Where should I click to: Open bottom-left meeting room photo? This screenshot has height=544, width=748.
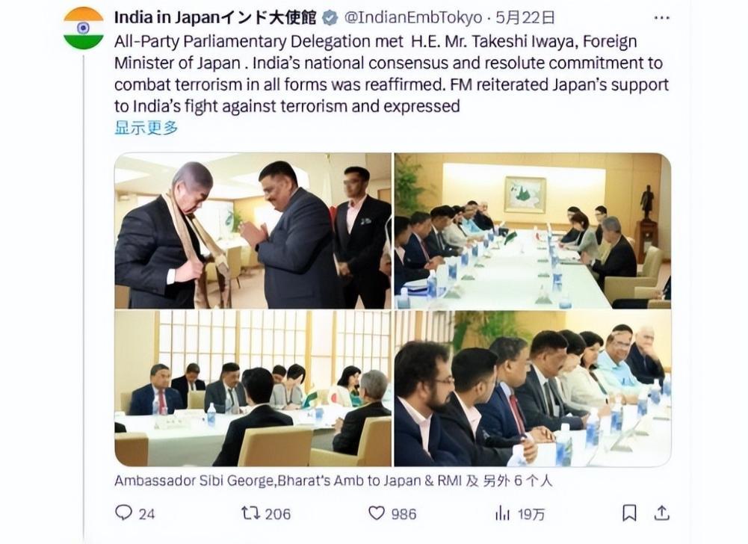coord(253,389)
